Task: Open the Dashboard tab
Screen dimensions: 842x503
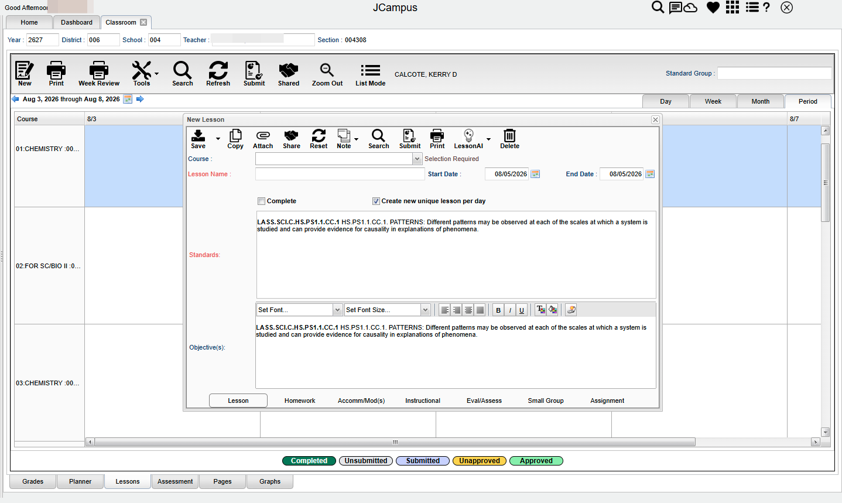Action: pos(77,22)
